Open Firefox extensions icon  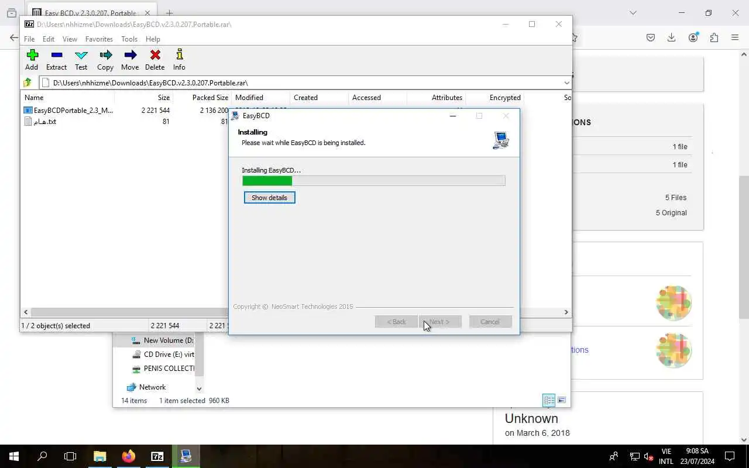tap(714, 37)
